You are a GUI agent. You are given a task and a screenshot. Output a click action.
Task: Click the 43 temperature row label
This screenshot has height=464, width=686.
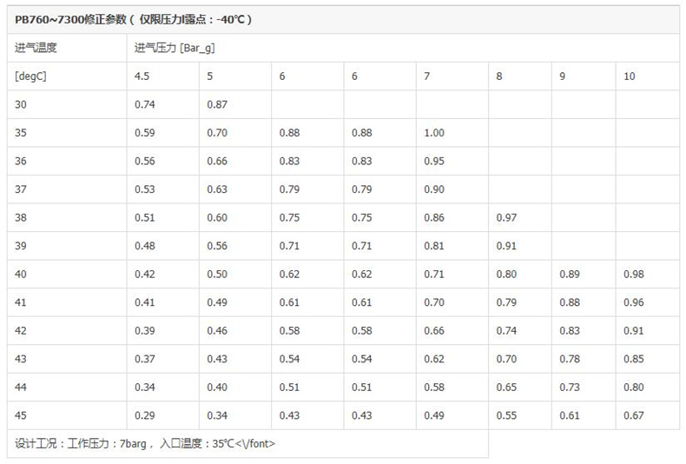(21, 359)
